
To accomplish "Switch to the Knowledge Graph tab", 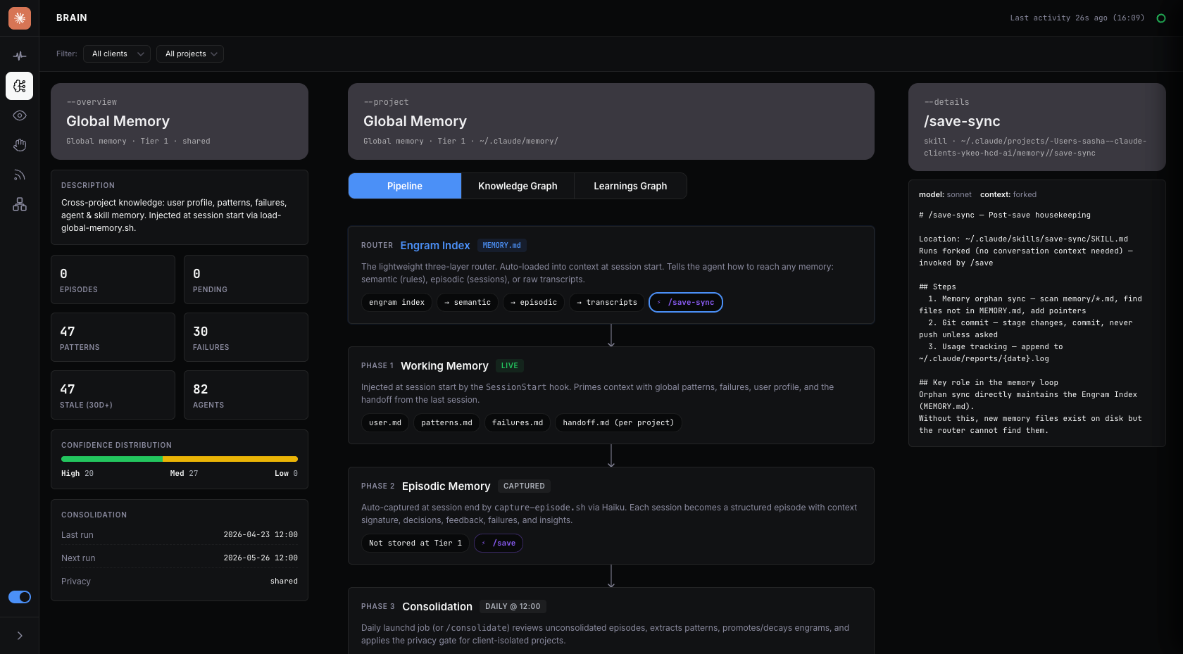I will point(518,186).
